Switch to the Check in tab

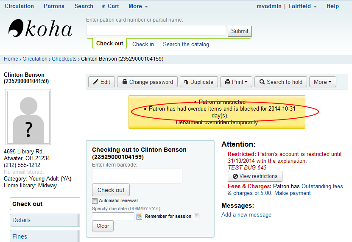pyautogui.click(x=143, y=44)
